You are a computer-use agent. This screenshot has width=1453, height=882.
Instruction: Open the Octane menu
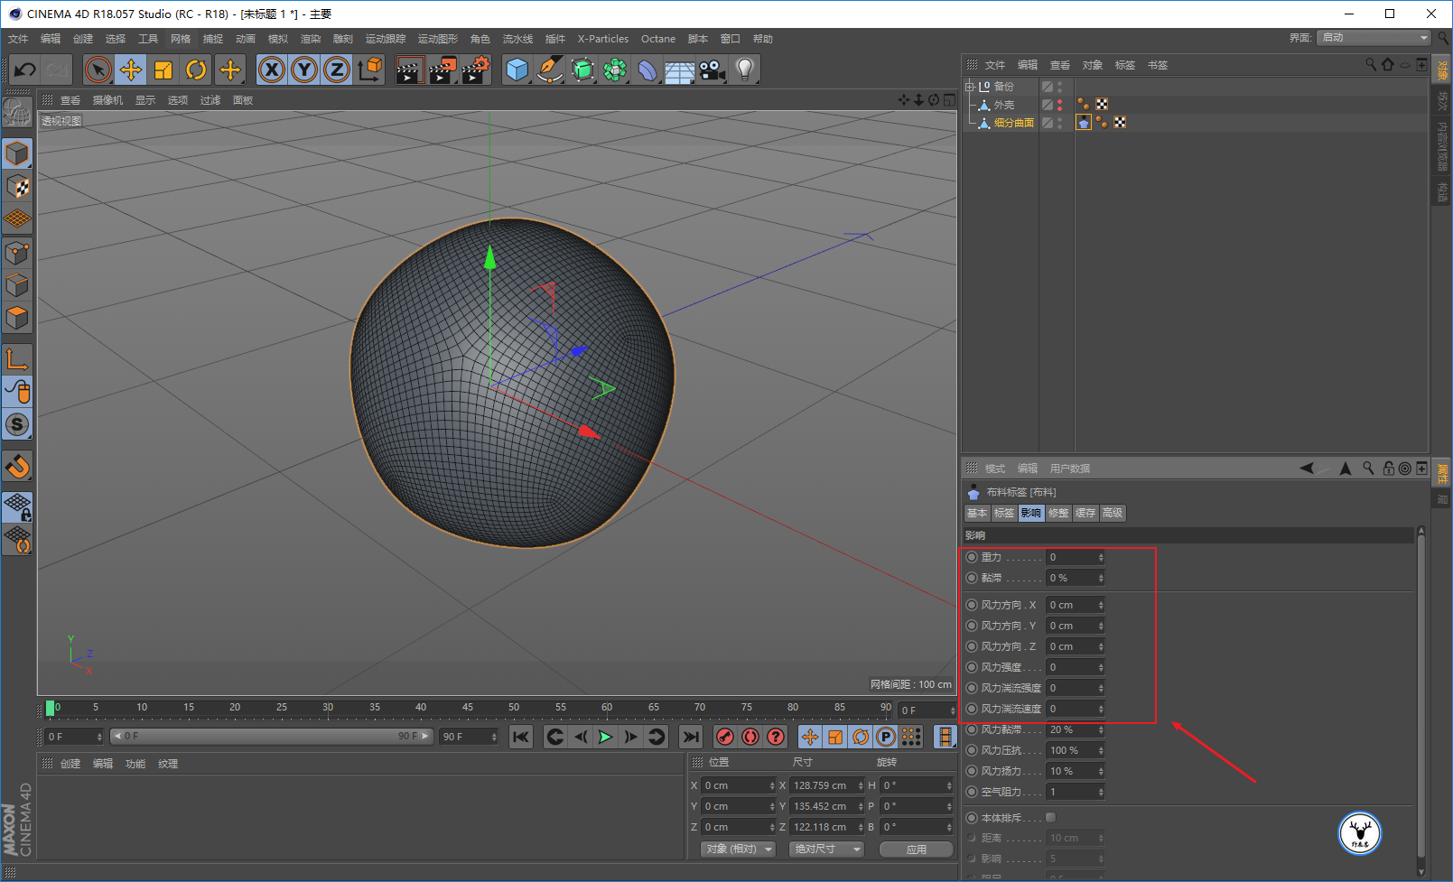[658, 39]
